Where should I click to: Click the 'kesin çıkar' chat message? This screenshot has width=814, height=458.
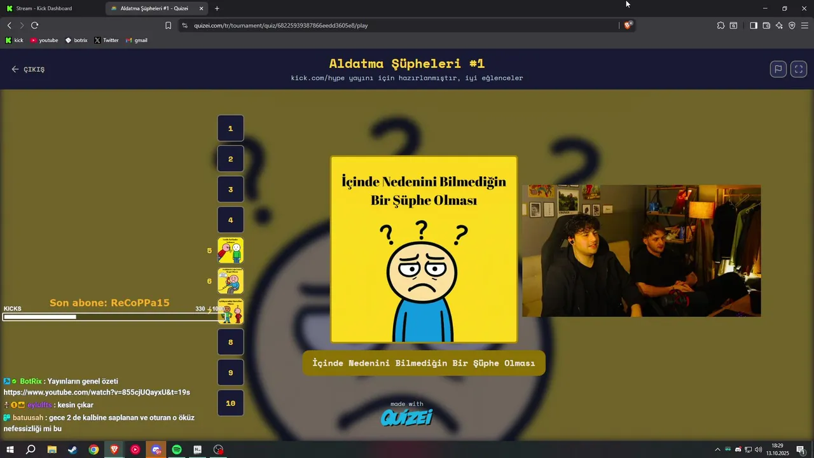click(x=76, y=405)
